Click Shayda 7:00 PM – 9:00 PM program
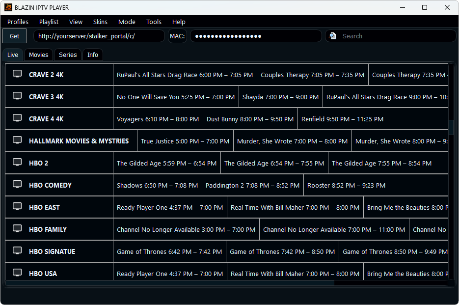This screenshot has width=459, height=305. pos(281,97)
